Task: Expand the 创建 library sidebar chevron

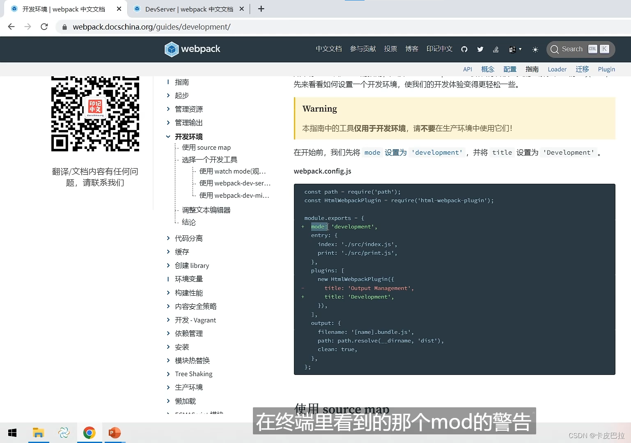Action: click(168, 265)
